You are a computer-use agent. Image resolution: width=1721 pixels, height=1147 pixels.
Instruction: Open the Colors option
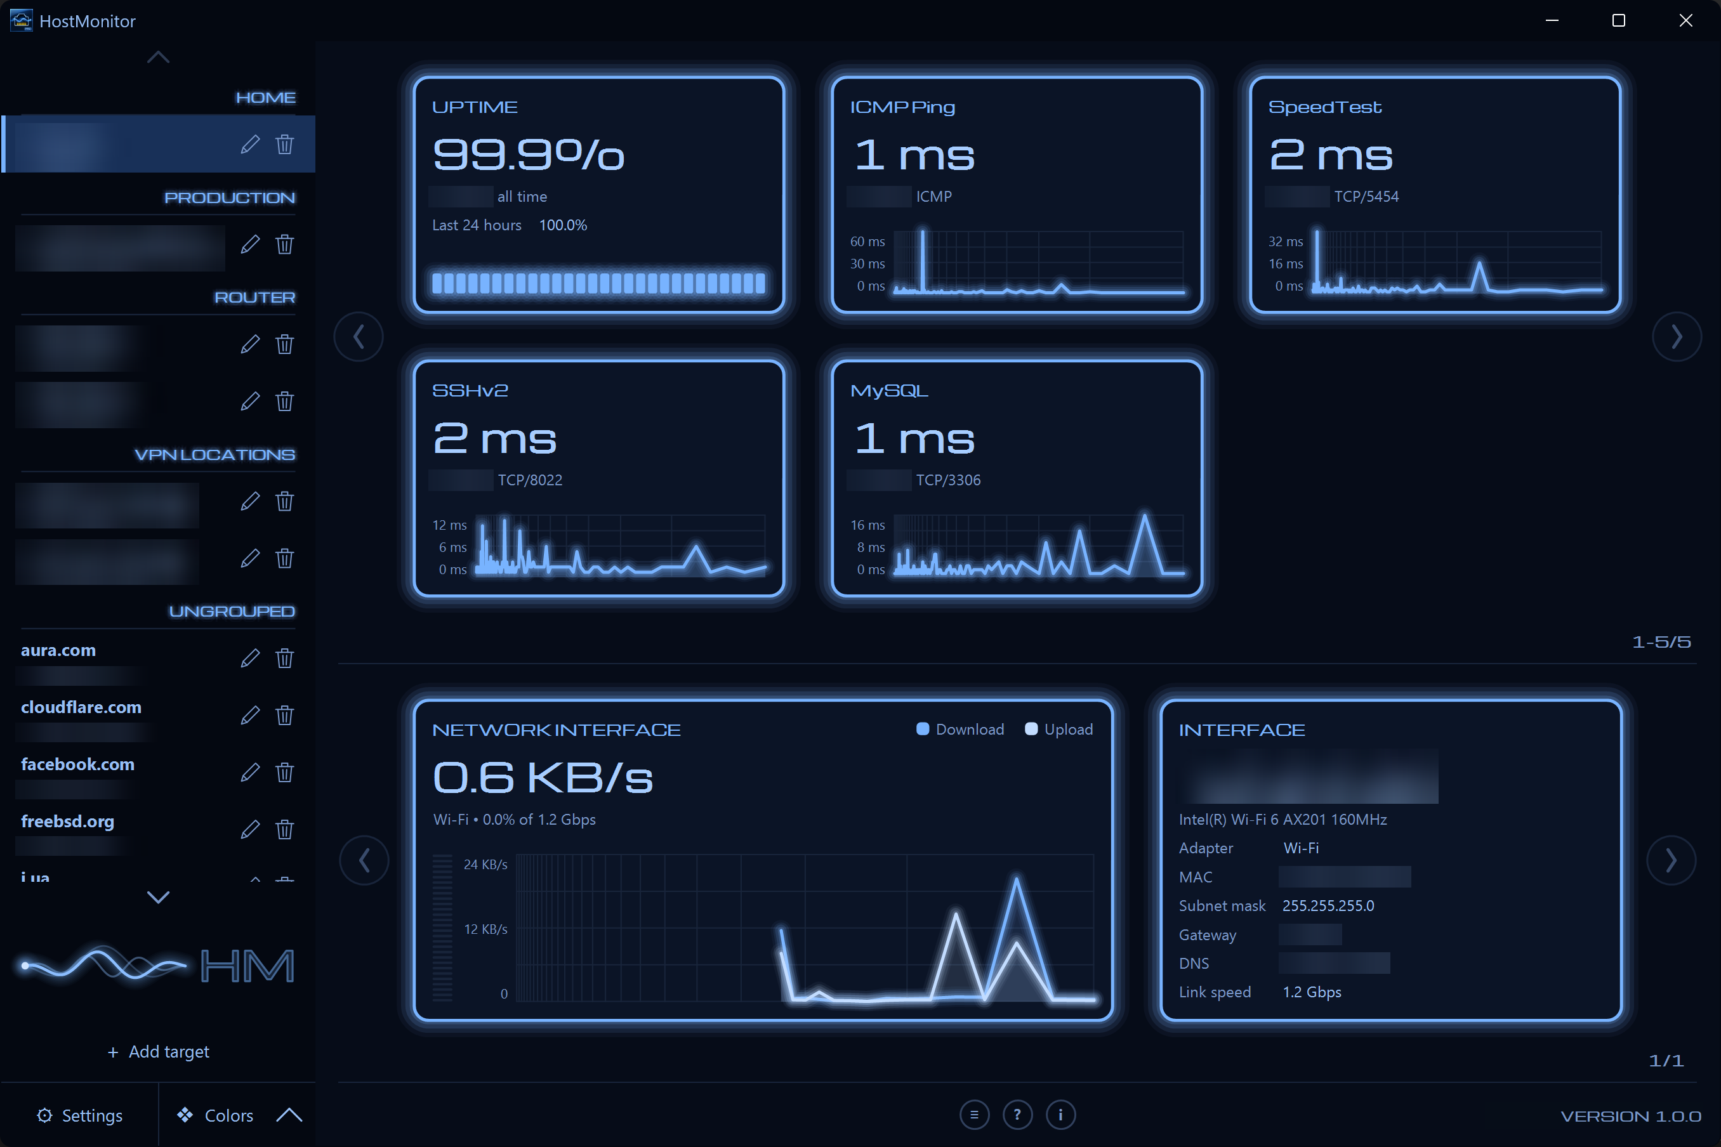[x=215, y=1115]
